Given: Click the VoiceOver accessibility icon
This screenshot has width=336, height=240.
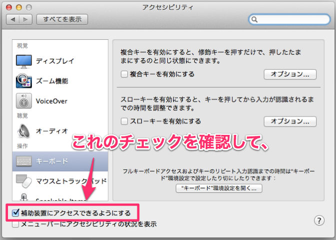Looking at the screenshot, I should tap(24, 101).
